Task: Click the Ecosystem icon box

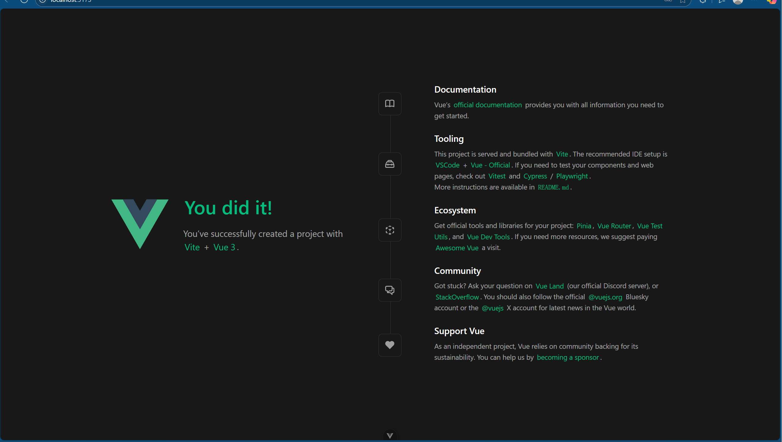Action: (x=389, y=230)
